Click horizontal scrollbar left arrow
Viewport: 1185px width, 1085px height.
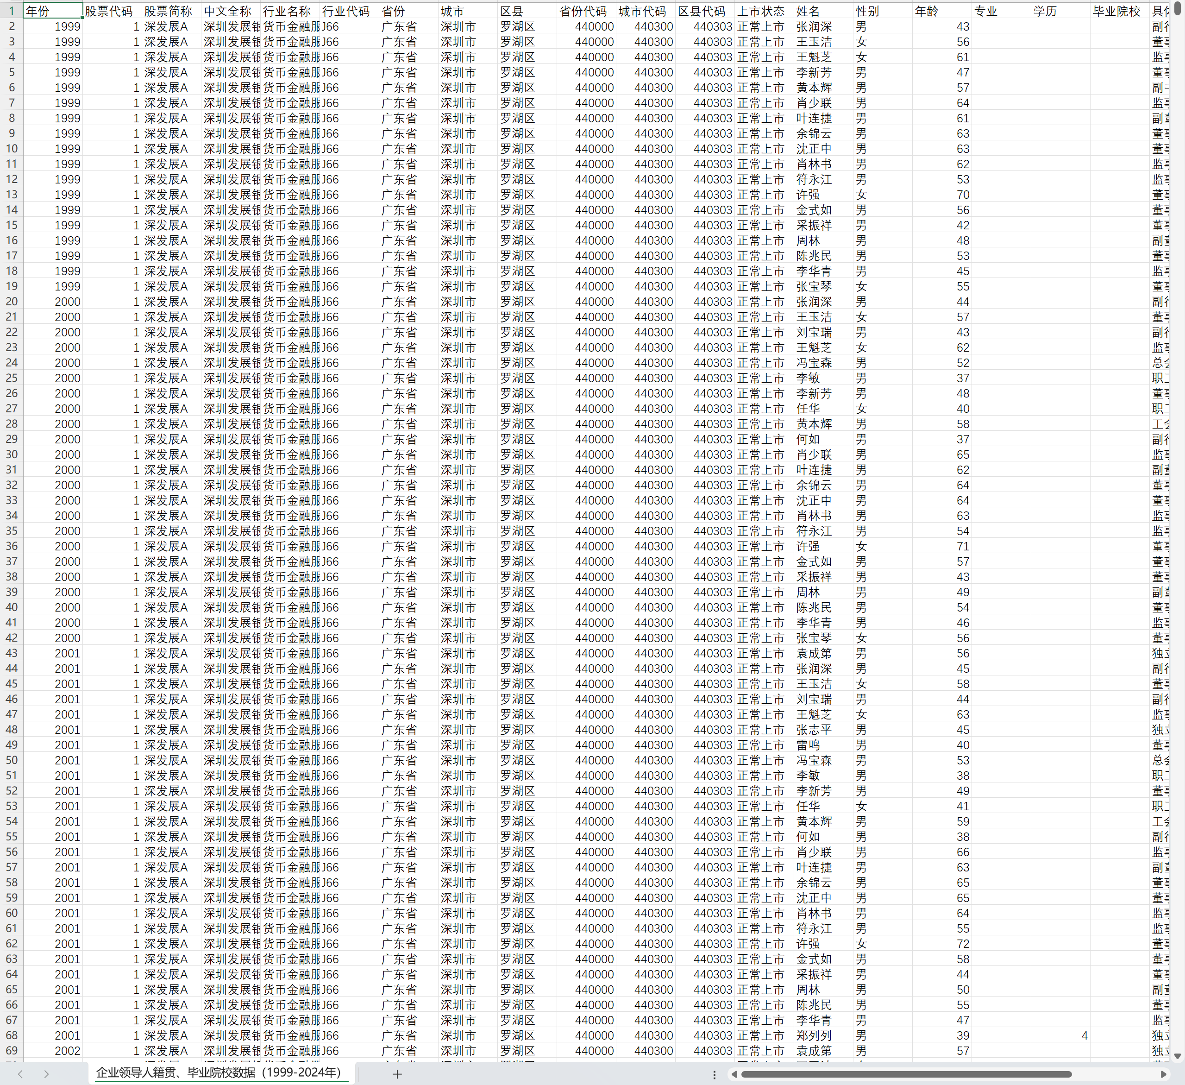point(734,1074)
